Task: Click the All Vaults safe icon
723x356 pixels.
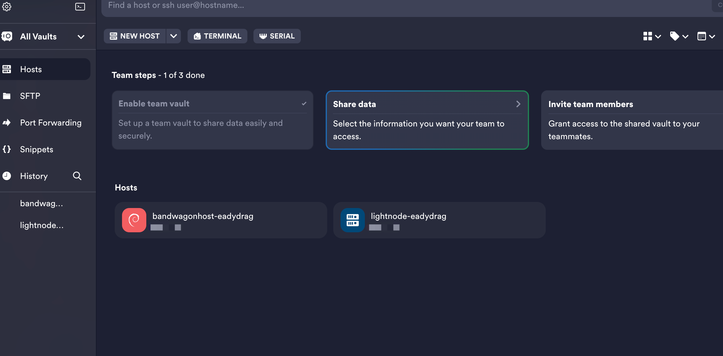Action: [7, 36]
